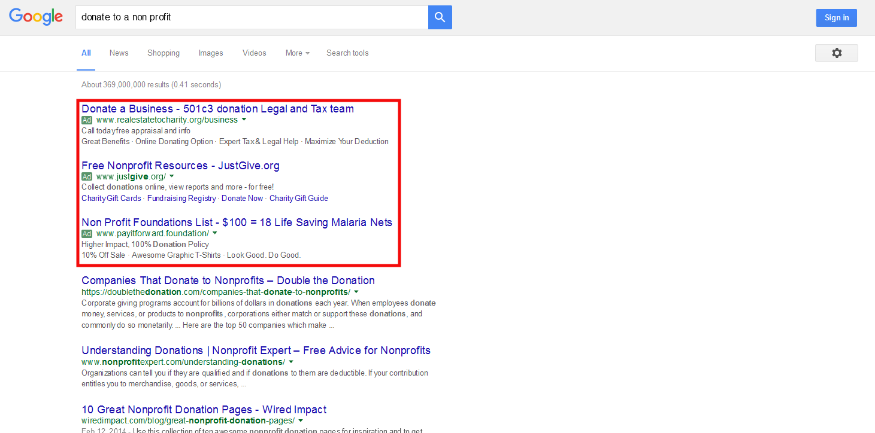Select the All results tab

86,53
